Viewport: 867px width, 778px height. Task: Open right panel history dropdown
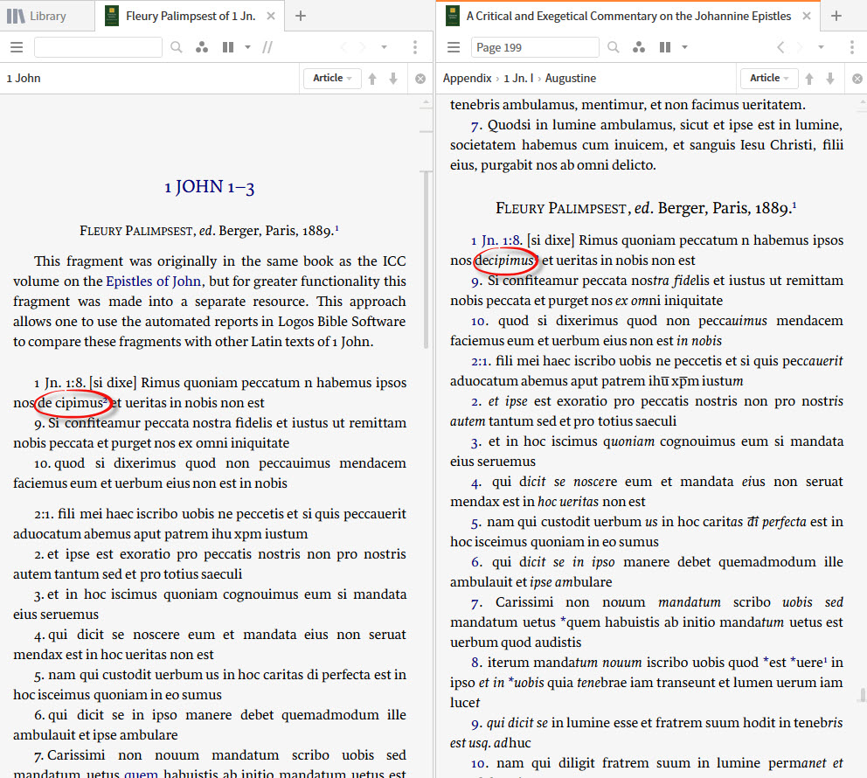tap(821, 47)
